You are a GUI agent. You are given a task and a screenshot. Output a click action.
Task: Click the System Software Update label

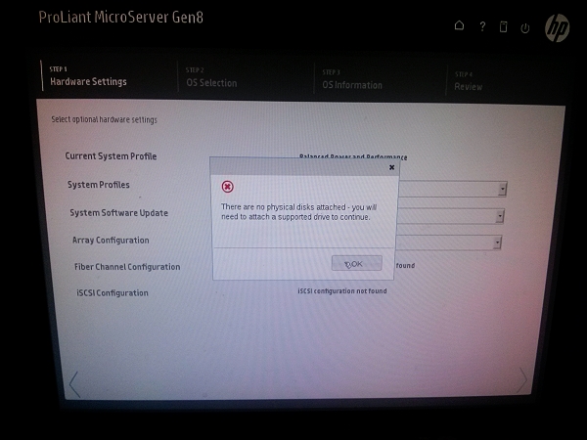pos(119,213)
